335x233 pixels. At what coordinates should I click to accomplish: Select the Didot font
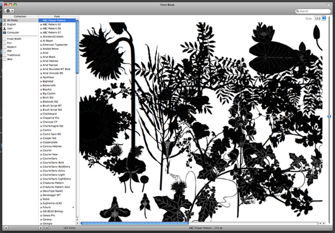point(47,199)
